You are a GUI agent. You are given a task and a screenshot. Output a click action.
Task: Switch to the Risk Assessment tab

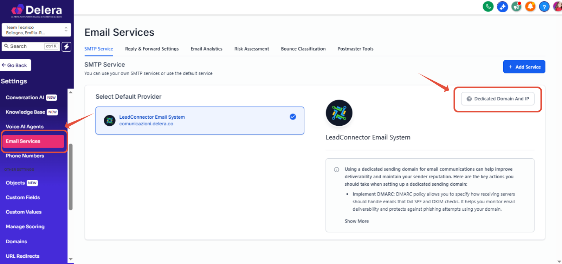click(x=252, y=49)
